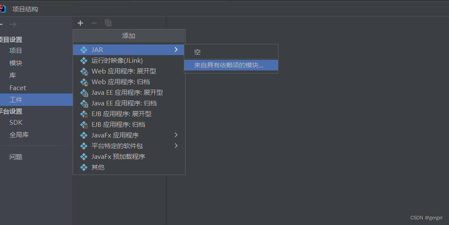Select EJB 应用程序: 展开型 entry
Screen dimensions: 449x225
pos(129,114)
